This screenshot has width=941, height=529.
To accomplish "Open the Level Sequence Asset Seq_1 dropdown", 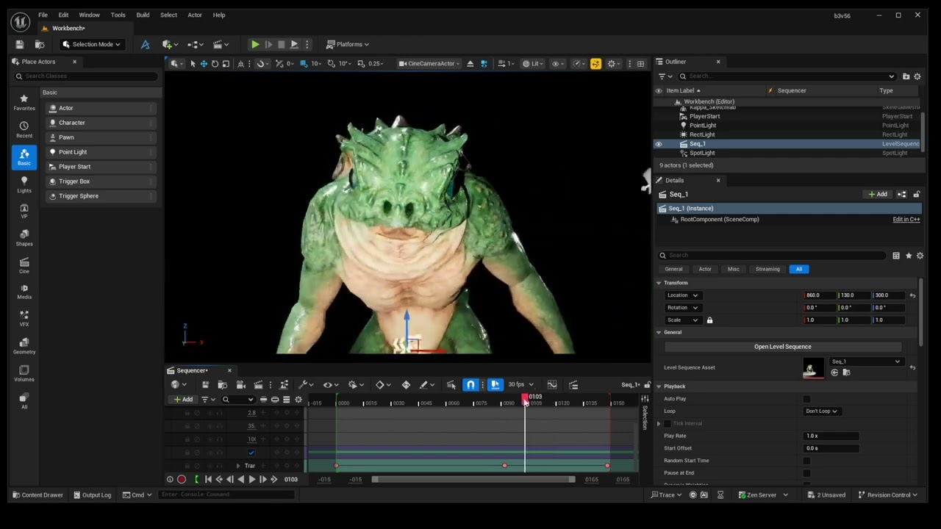I will tap(865, 361).
